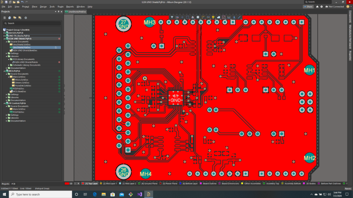Click the selection filter funnel icon
The image size is (353, 198).
tap(172, 17)
